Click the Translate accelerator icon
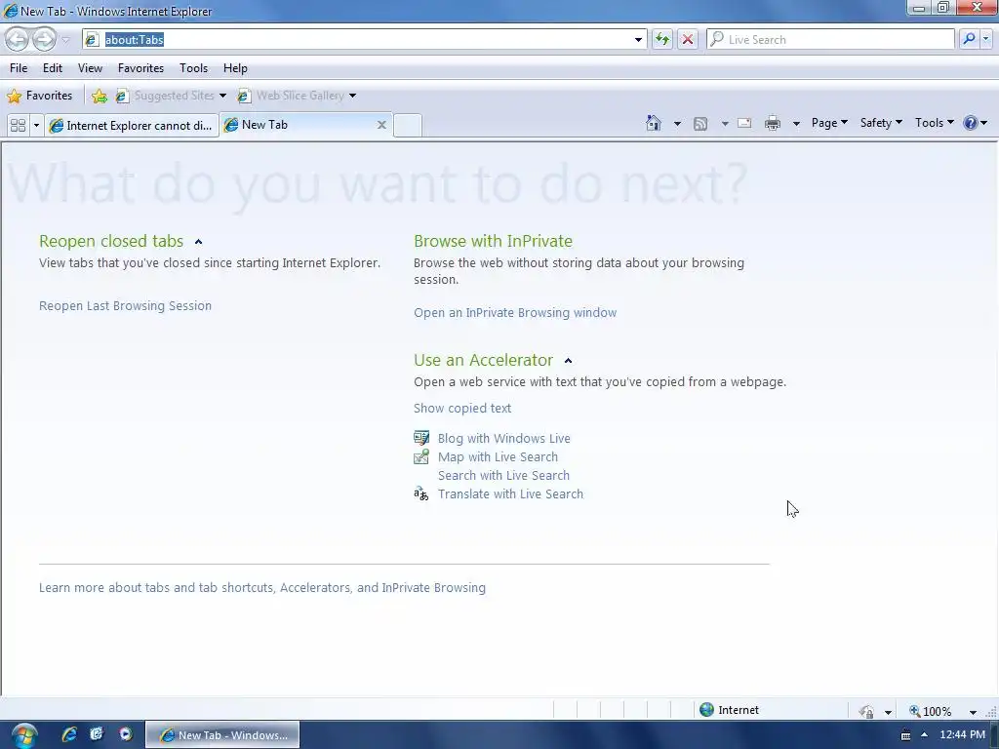The width and height of the screenshot is (999, 749). [421, 493]
